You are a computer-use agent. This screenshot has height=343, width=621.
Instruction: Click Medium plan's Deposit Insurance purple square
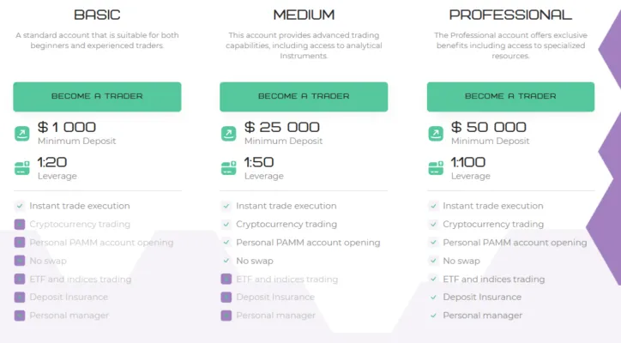click(226, 298)
